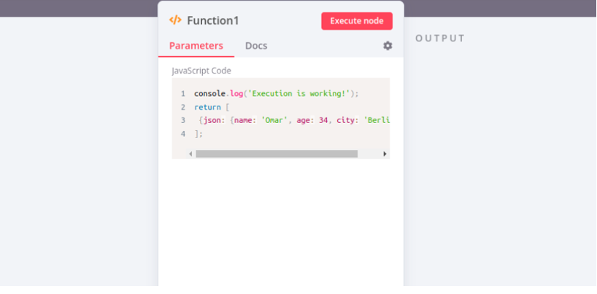Open node settings via the gear icon

[x=388, y=46]
